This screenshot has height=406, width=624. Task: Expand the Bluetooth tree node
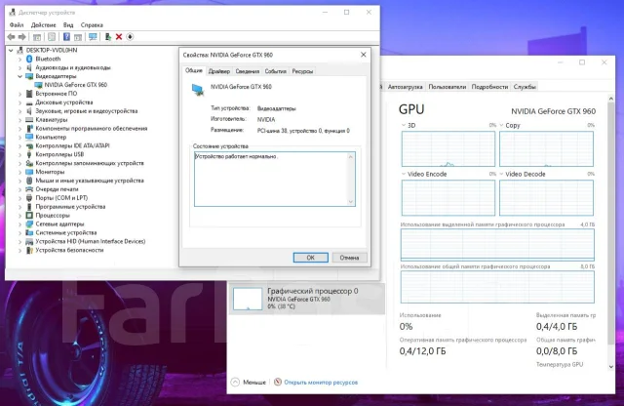point(19,59)
